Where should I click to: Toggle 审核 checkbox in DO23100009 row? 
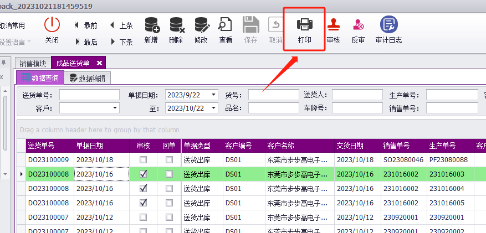pos(143,159)
